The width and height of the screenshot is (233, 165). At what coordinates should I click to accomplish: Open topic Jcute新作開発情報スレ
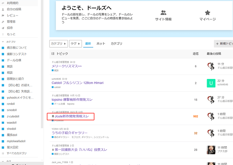coord(72,116)
